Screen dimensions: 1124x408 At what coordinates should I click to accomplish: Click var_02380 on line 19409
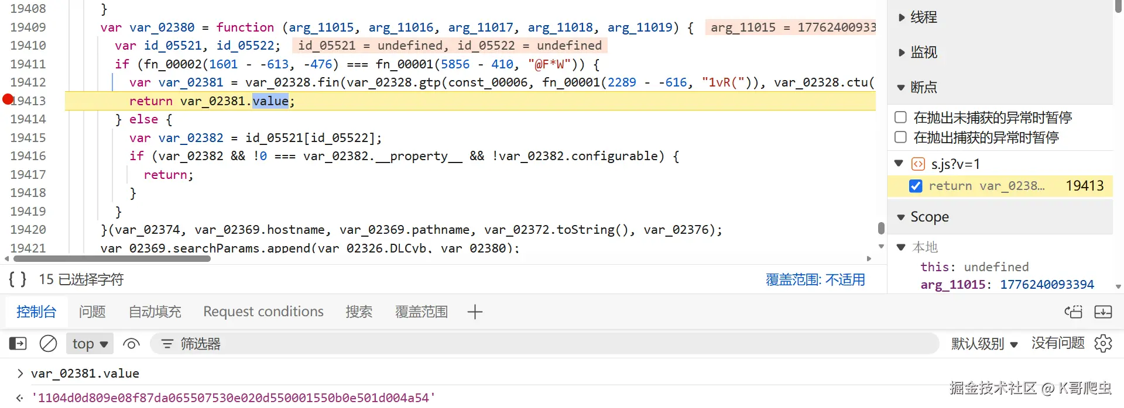(x=162, y=27)
